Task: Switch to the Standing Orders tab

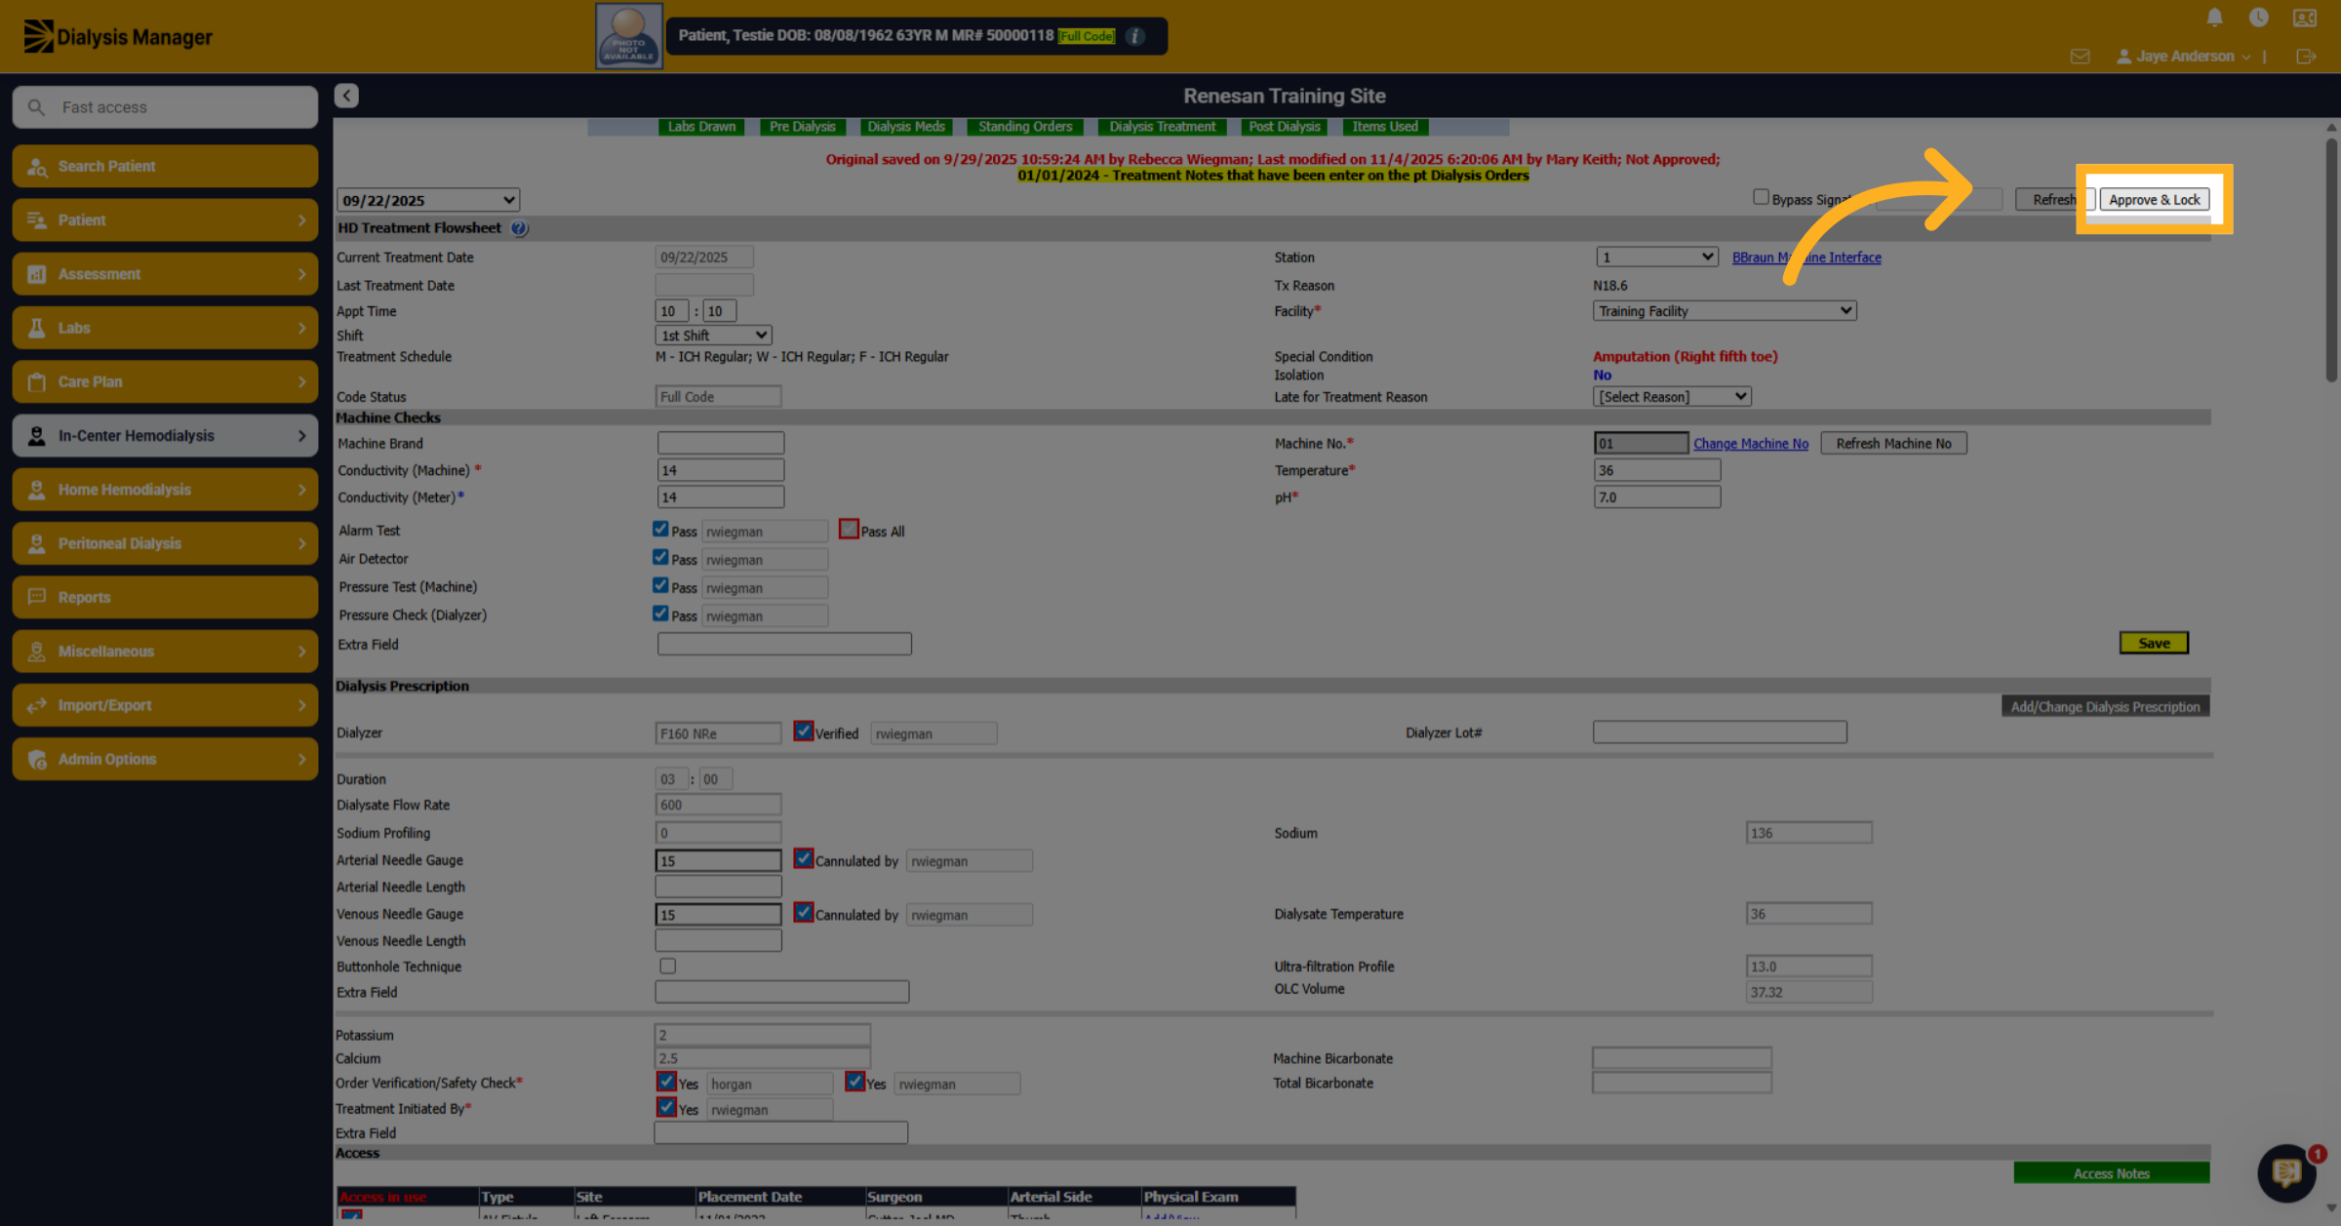Action: pos(1025,127)
